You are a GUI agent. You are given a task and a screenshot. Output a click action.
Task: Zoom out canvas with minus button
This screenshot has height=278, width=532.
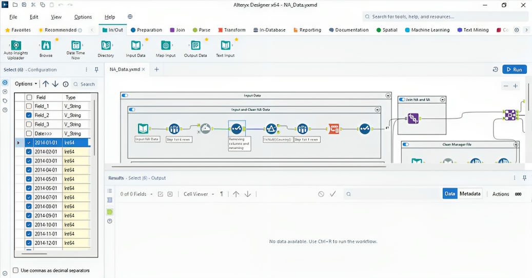point(505,86)
